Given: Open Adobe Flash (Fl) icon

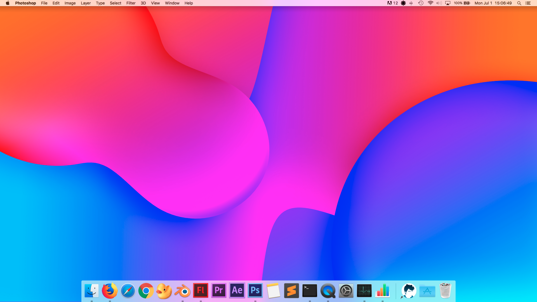Looking at the screenshot, I should (x=201, y=291).
